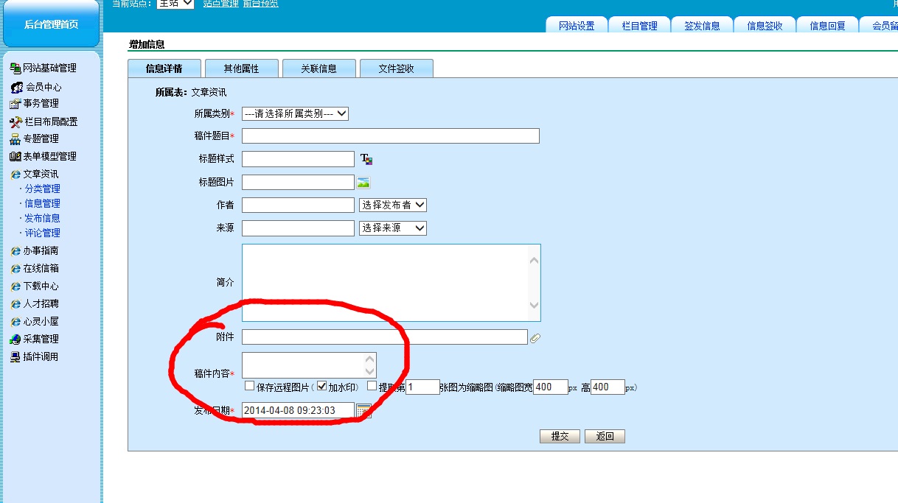Tick the extract thumbnail image checkbox
This screenshot has height=503, width=898.
point(372,386)
